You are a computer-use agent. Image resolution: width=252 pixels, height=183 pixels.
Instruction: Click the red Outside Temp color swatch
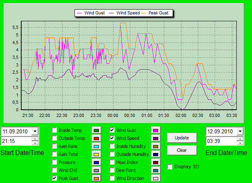coord(96,138)
